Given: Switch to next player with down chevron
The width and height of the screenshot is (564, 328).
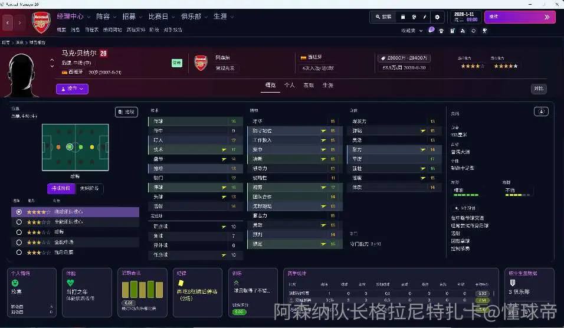Looking at the screenshot, I should coord(52,66).
